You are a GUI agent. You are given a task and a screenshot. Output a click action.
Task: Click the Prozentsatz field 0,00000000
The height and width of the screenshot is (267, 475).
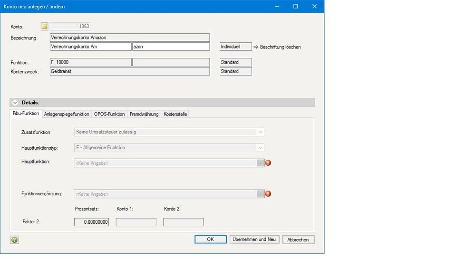pyautogui.click(x=91, y=222)
